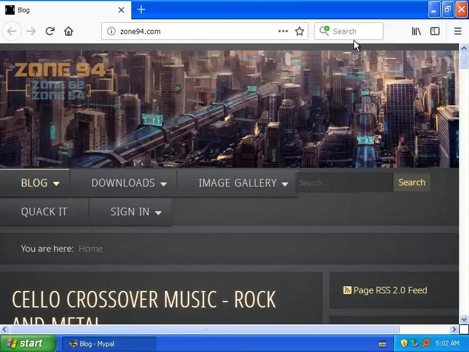Open the DOWNLOADS menu item
The width and height of the screenshot is (469, 352).
point(123,183)
